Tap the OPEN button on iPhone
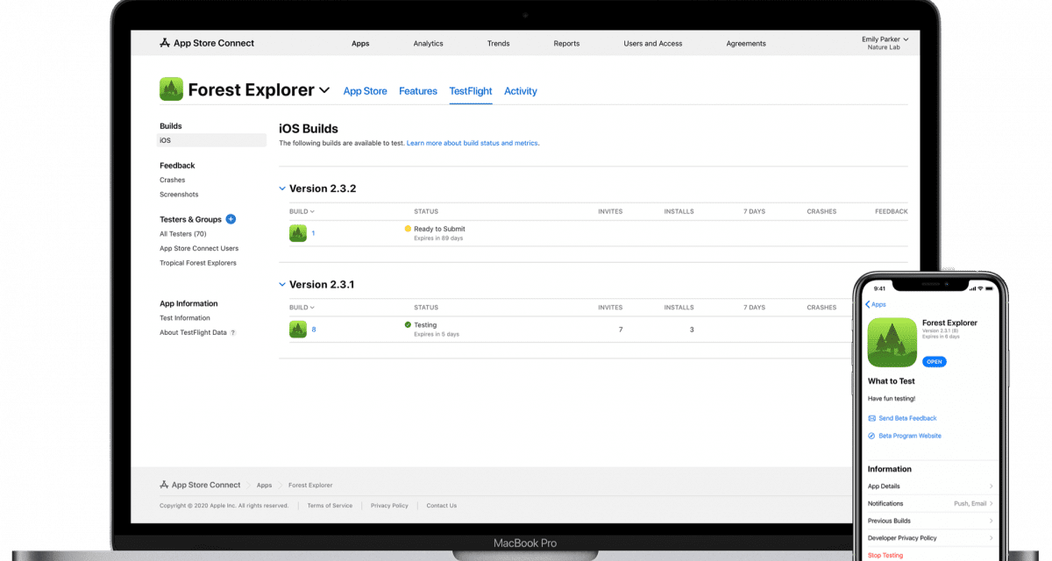Screen dimensions: 1052x561 (x=935, y=361)
